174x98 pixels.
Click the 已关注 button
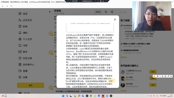pos(98,12)
